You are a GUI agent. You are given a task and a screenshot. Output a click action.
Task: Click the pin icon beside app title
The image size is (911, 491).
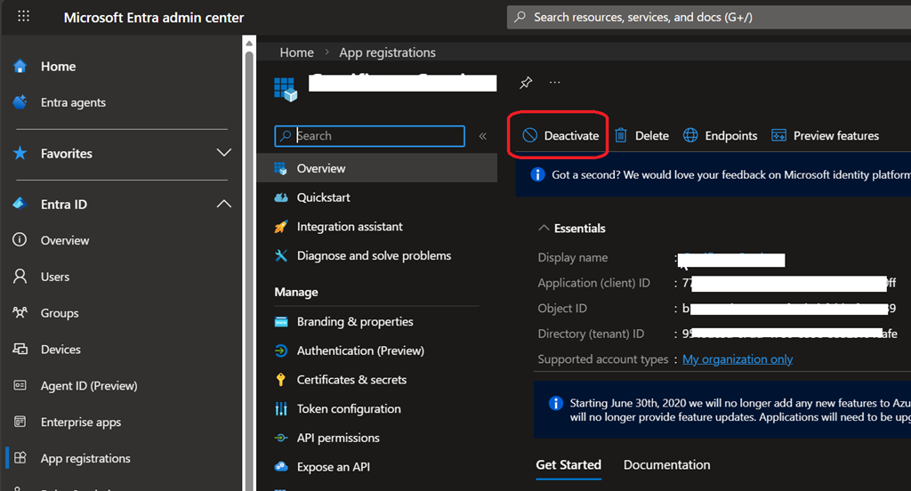click(x=526, y=83)
